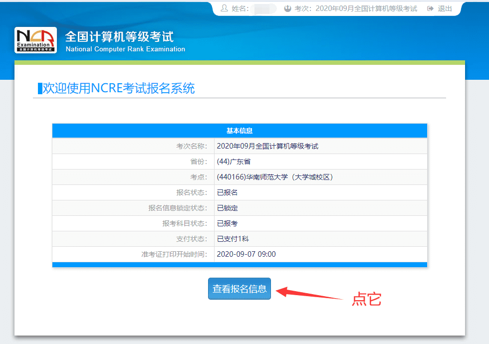
Task: Select the 已报名 registration status cell
Action: [x=227, y=192]
